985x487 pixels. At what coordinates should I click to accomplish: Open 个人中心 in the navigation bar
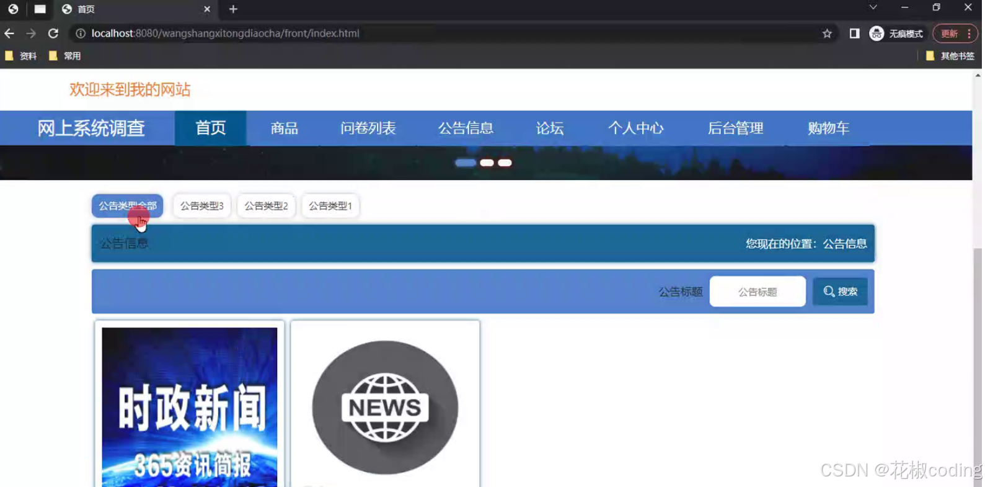[x=636, y=128]
